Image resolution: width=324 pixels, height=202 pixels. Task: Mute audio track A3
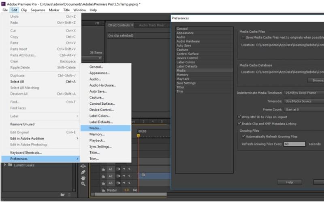(124, 183)
